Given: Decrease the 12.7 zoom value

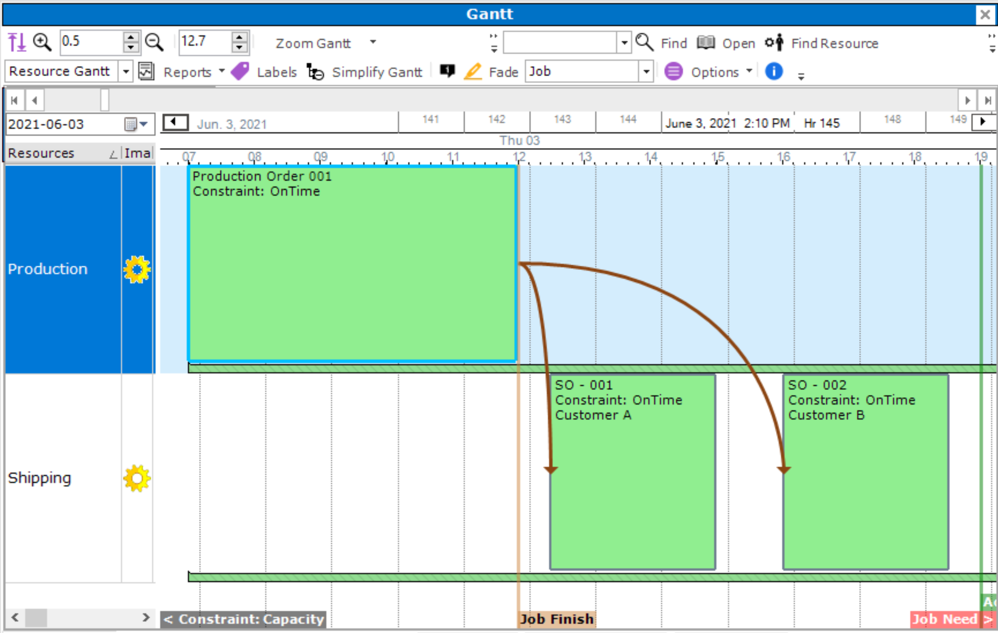Looking at the screenshot, I should coord(239,48).
